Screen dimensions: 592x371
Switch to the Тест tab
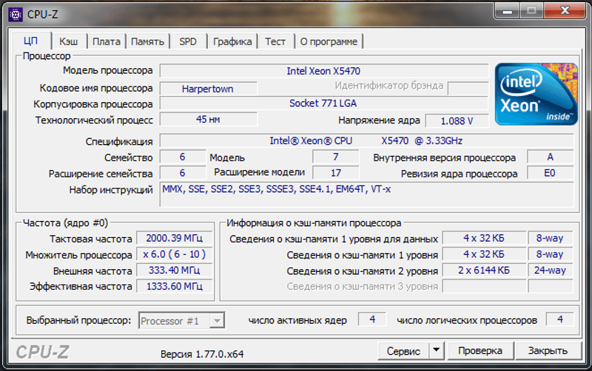click(275, 41)
